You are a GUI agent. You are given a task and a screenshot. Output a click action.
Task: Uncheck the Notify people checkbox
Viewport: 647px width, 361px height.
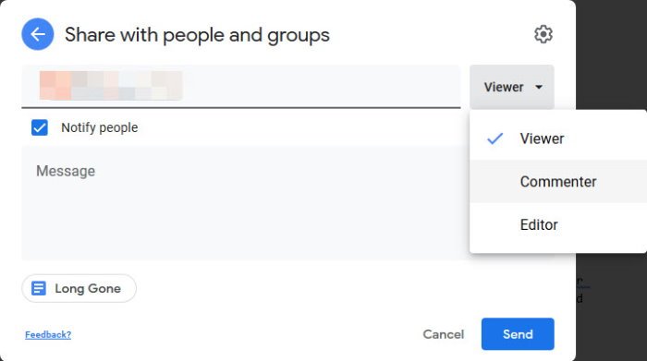pos(40,127)
